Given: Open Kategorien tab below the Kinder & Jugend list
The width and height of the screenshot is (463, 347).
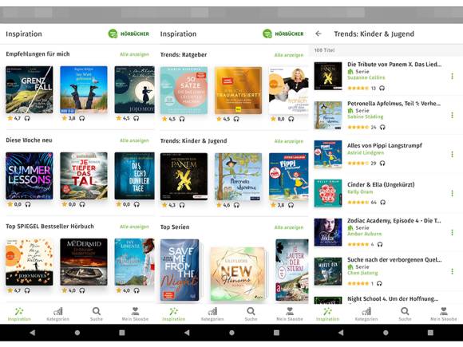Looking at the screenshot, I should tap(366, 314).
